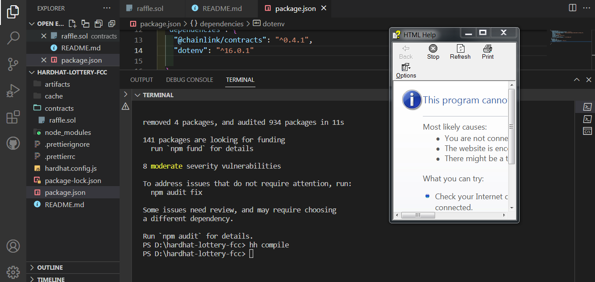Click Refresh in HTML Help toolbar
This screenshot has height=282, width=595.
coord(460,52)
